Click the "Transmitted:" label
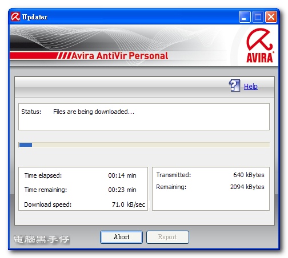 click(174, 175)
